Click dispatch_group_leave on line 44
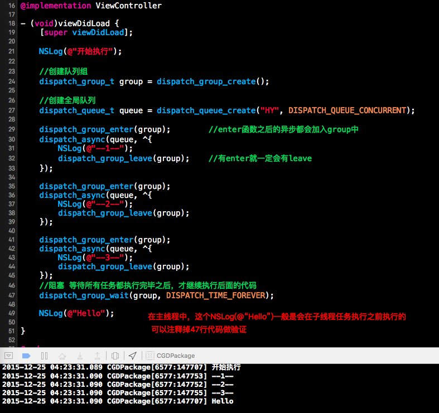This screenshot has width=439, height=413. coord(105,266)
